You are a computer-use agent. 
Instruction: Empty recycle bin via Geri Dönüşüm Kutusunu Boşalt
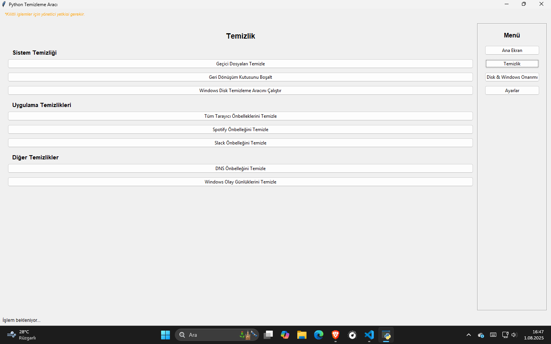click(240, 77)
